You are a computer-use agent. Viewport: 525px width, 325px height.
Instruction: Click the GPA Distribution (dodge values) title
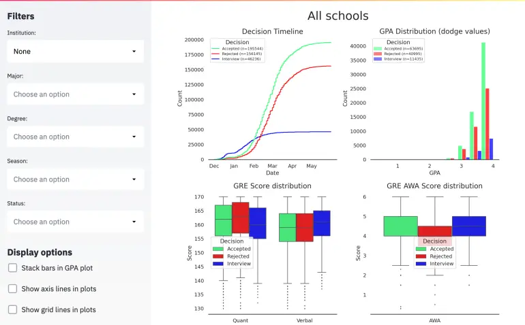point(434,31)
